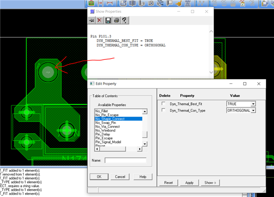The width and height of the screenshot is (274, 197).
Task: Click the pin icon in Show Properties
Action: click(x=92, y=21)
